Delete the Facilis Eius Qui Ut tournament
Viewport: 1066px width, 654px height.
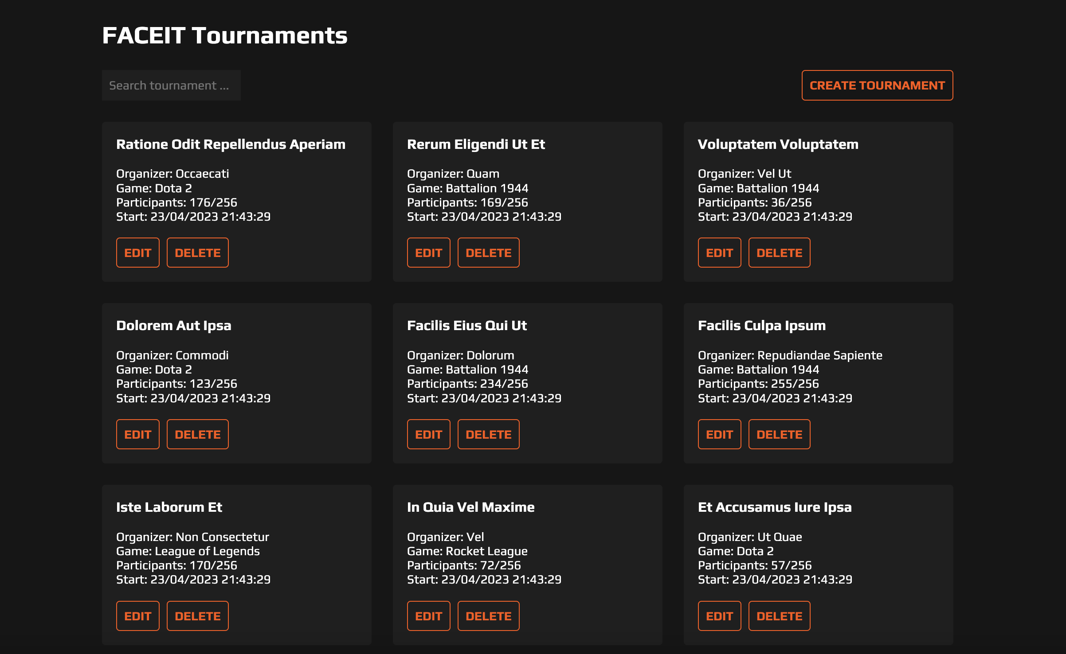tap(488, 434)
